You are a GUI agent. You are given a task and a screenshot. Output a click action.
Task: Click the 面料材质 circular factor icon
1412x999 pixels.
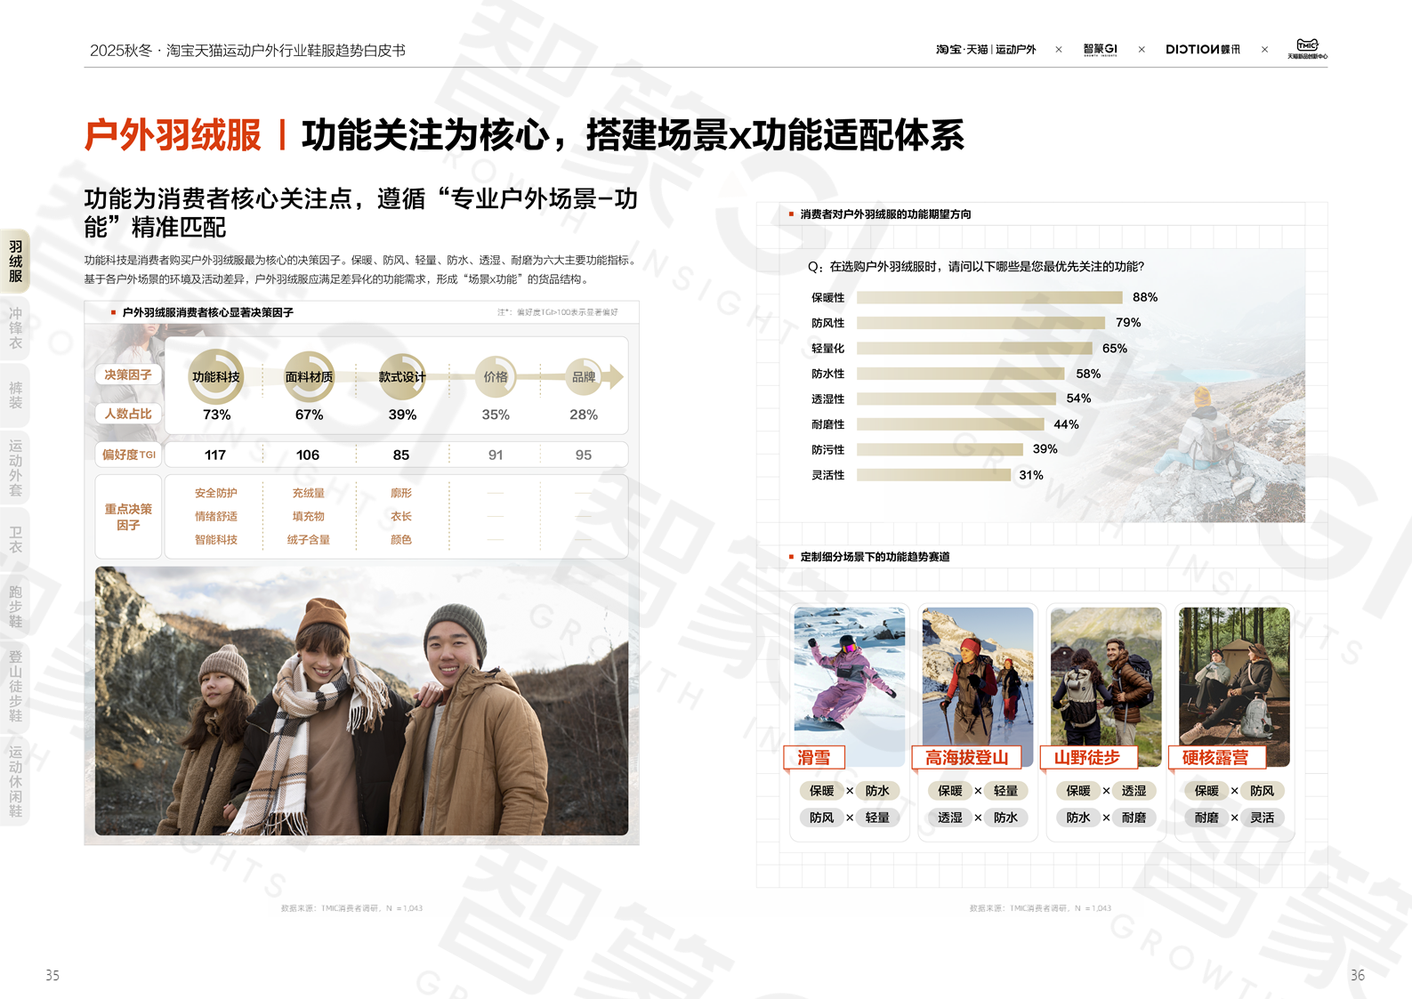click(x=309, y=377)
